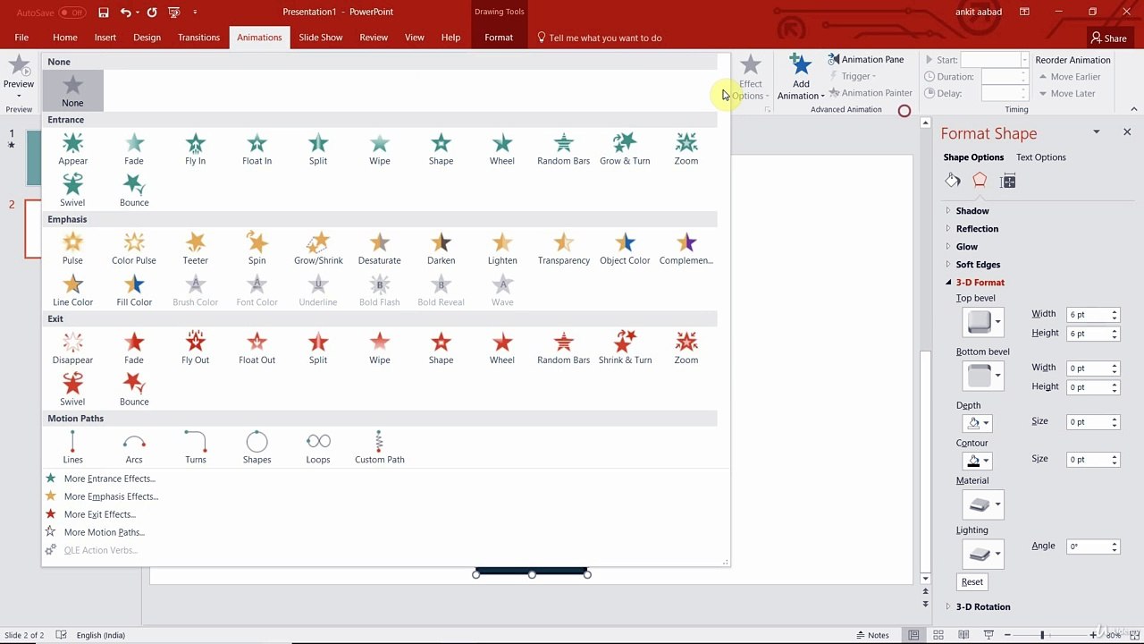Open the Fill & Line tab in Format Shape
This screenshot has width=1144, height=644.
pyautogui.click(x=953, y=181)
